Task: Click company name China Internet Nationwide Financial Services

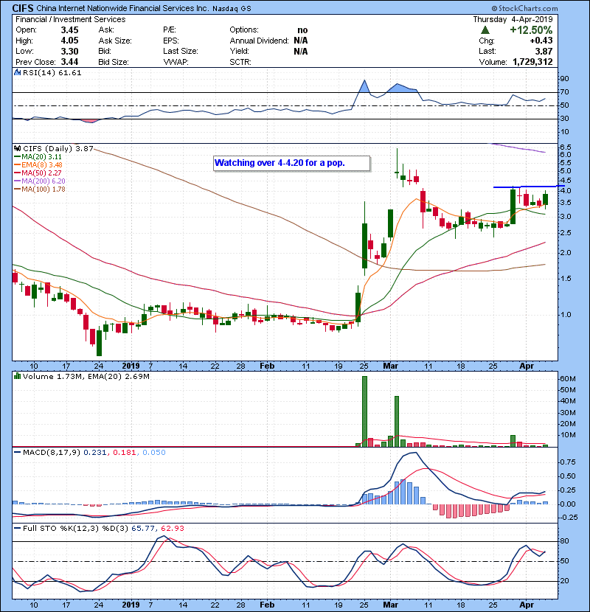Action: 122,8
